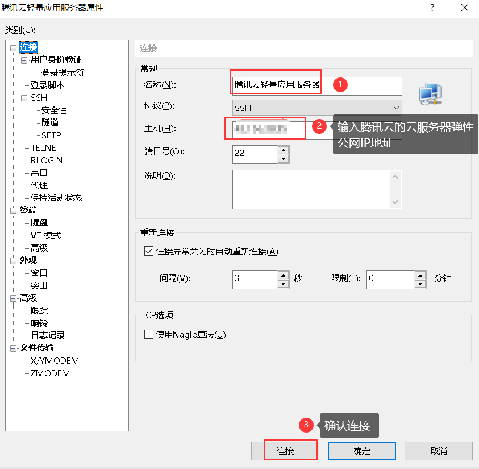Open 跟踪 settings
This screenshot has height=469, width=479.
pyautogui.click(x=39, y=311)
